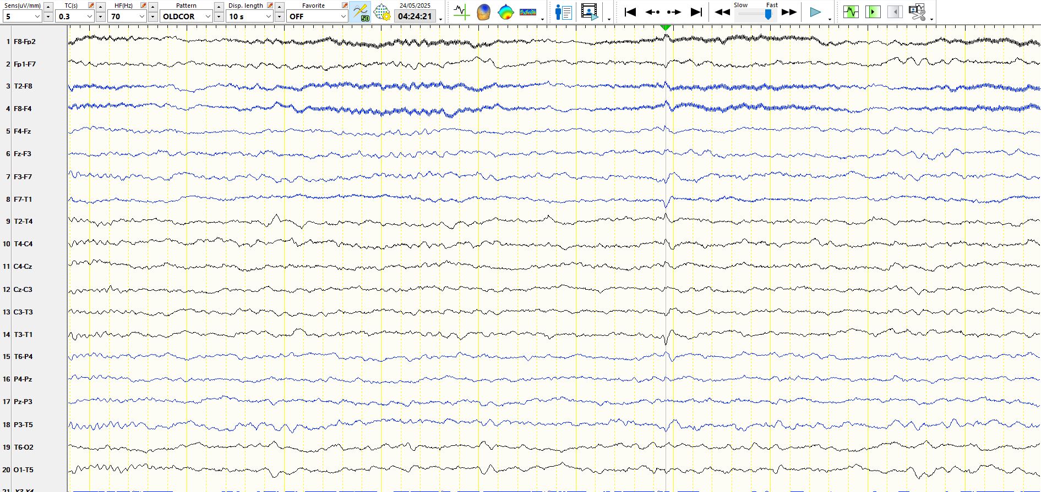Open the patient video playback icon
This screenshot has width=1041, height=492.
(589, 12)
